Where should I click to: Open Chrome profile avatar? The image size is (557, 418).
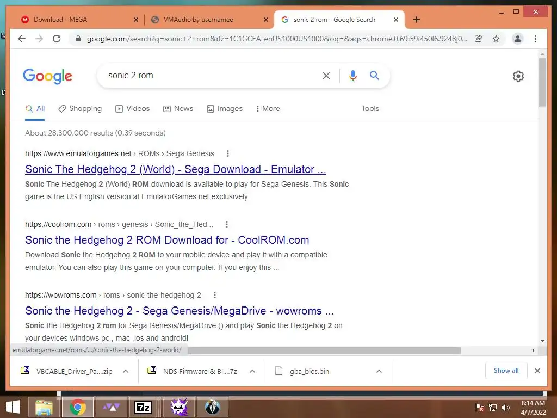(518, 39)
